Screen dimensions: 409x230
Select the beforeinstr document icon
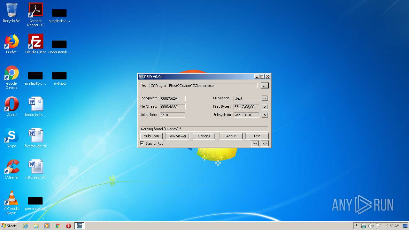(x=35, y=107)
